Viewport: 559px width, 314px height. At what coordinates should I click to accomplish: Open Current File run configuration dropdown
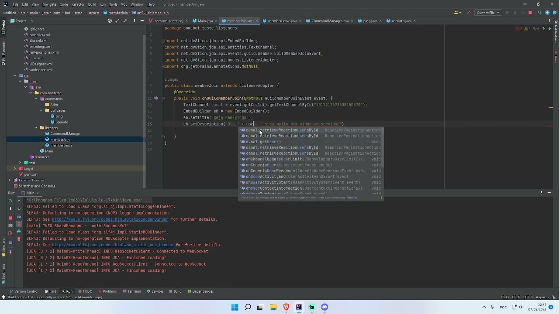tap(488, 13)
